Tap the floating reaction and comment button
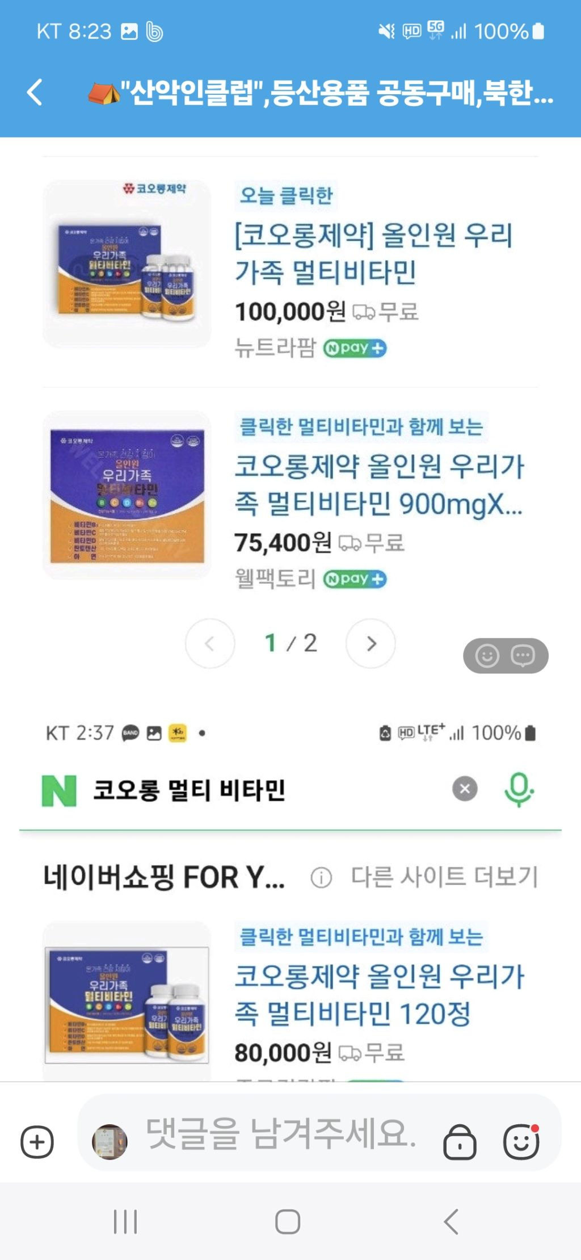 [x=506, y=656]
